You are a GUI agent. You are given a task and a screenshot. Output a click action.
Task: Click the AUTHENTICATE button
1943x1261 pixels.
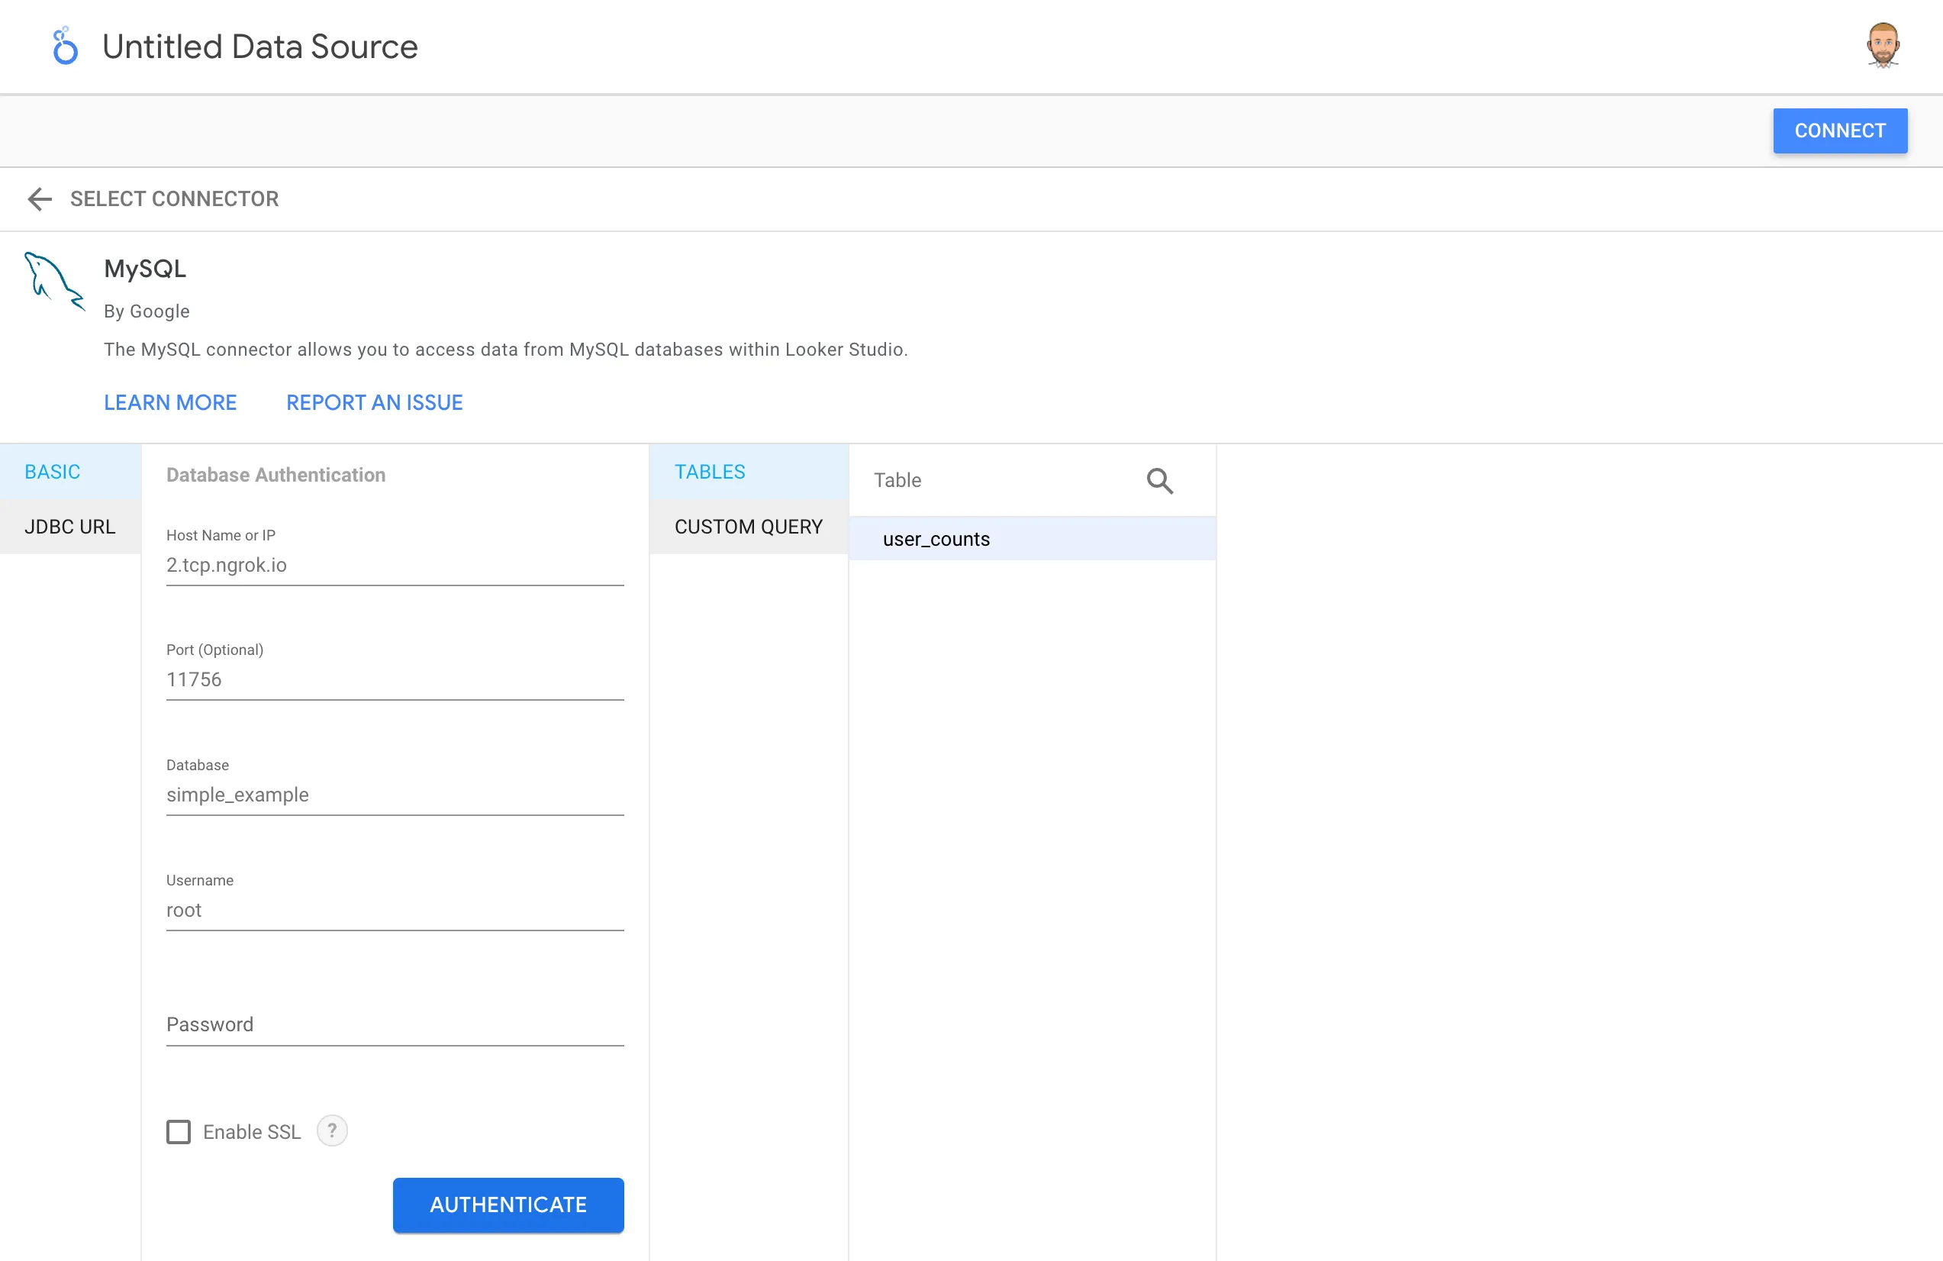[x=507, y=1205]
